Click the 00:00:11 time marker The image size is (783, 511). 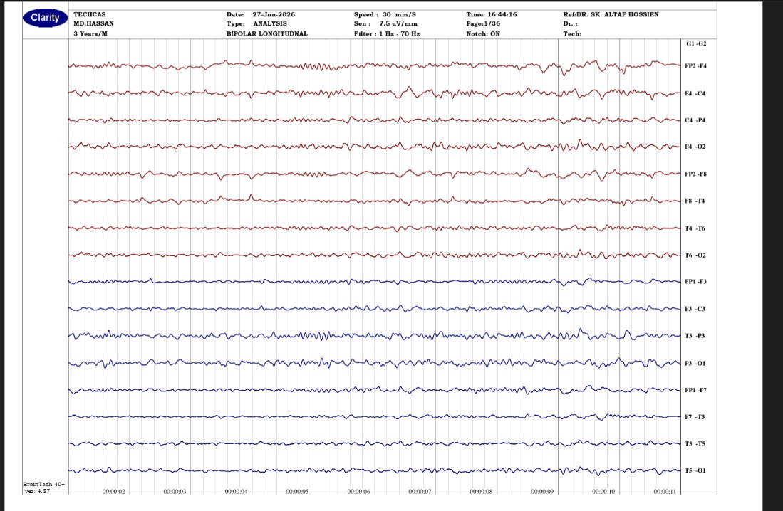(665, 492)
